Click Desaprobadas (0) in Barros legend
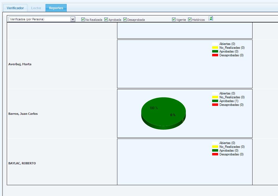 [x=231, y=105]
